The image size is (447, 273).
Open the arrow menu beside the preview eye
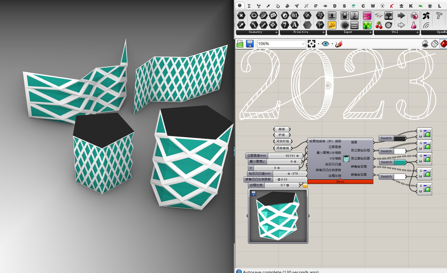[332, 44]
